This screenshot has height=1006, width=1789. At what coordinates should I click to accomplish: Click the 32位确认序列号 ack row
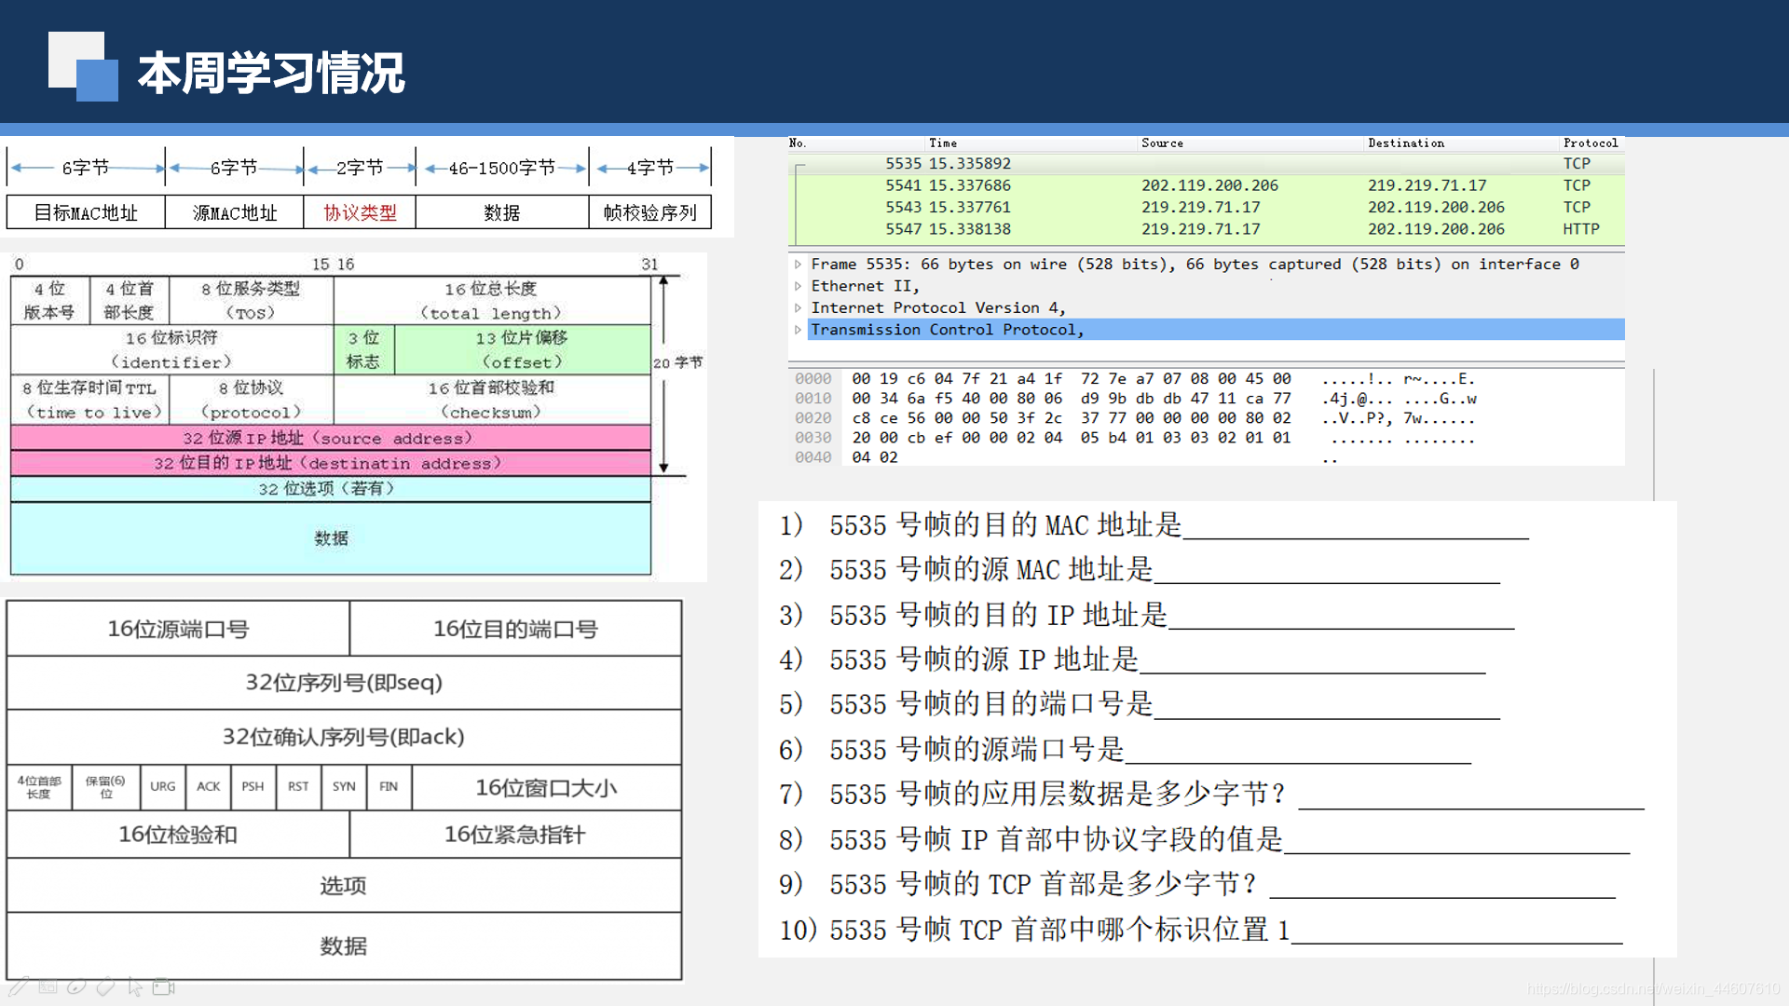pos(344,737)
